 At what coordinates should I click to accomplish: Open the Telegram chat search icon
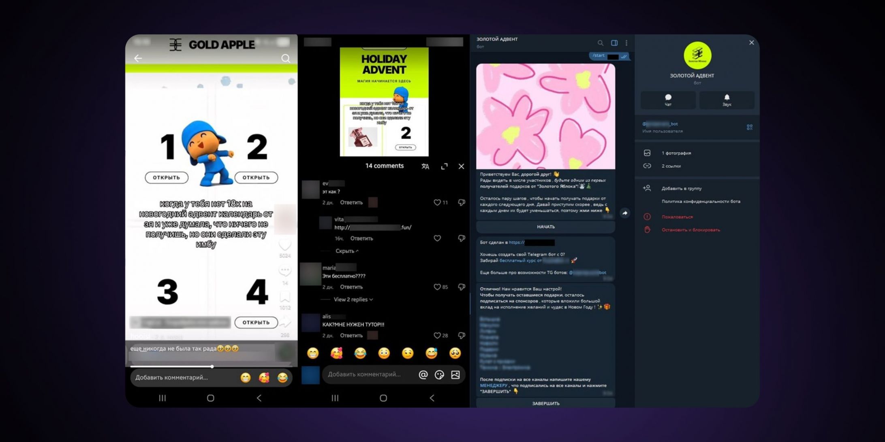600,43
